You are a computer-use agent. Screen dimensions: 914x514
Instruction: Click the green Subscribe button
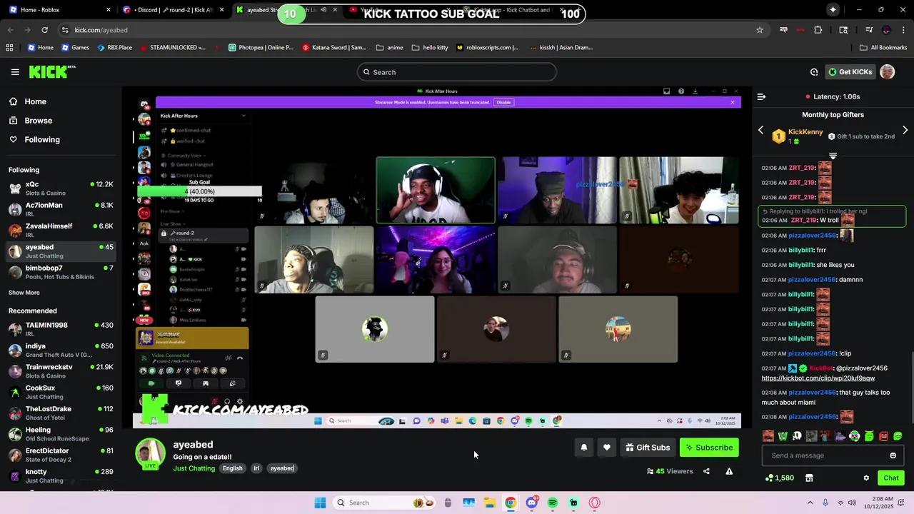click(x=709, y=448)
